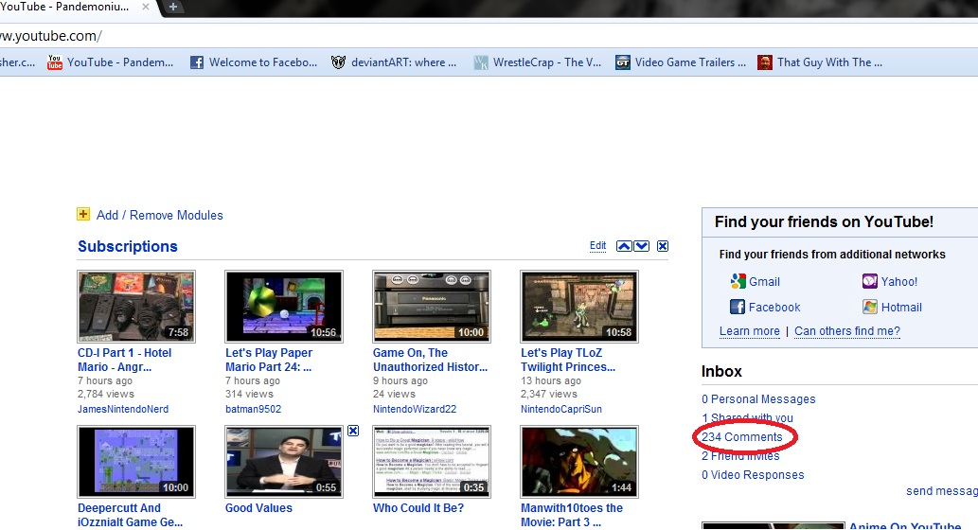Open the Learn more link
The width and height of the screenshot is (978, 530).
click(750, 331)
